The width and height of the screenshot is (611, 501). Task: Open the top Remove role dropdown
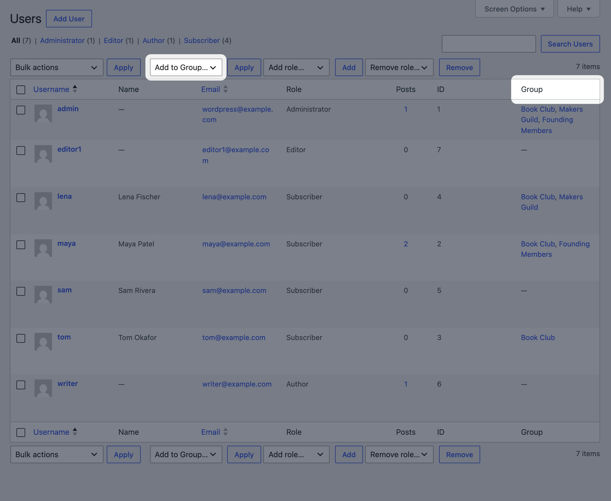coord(399,68)
